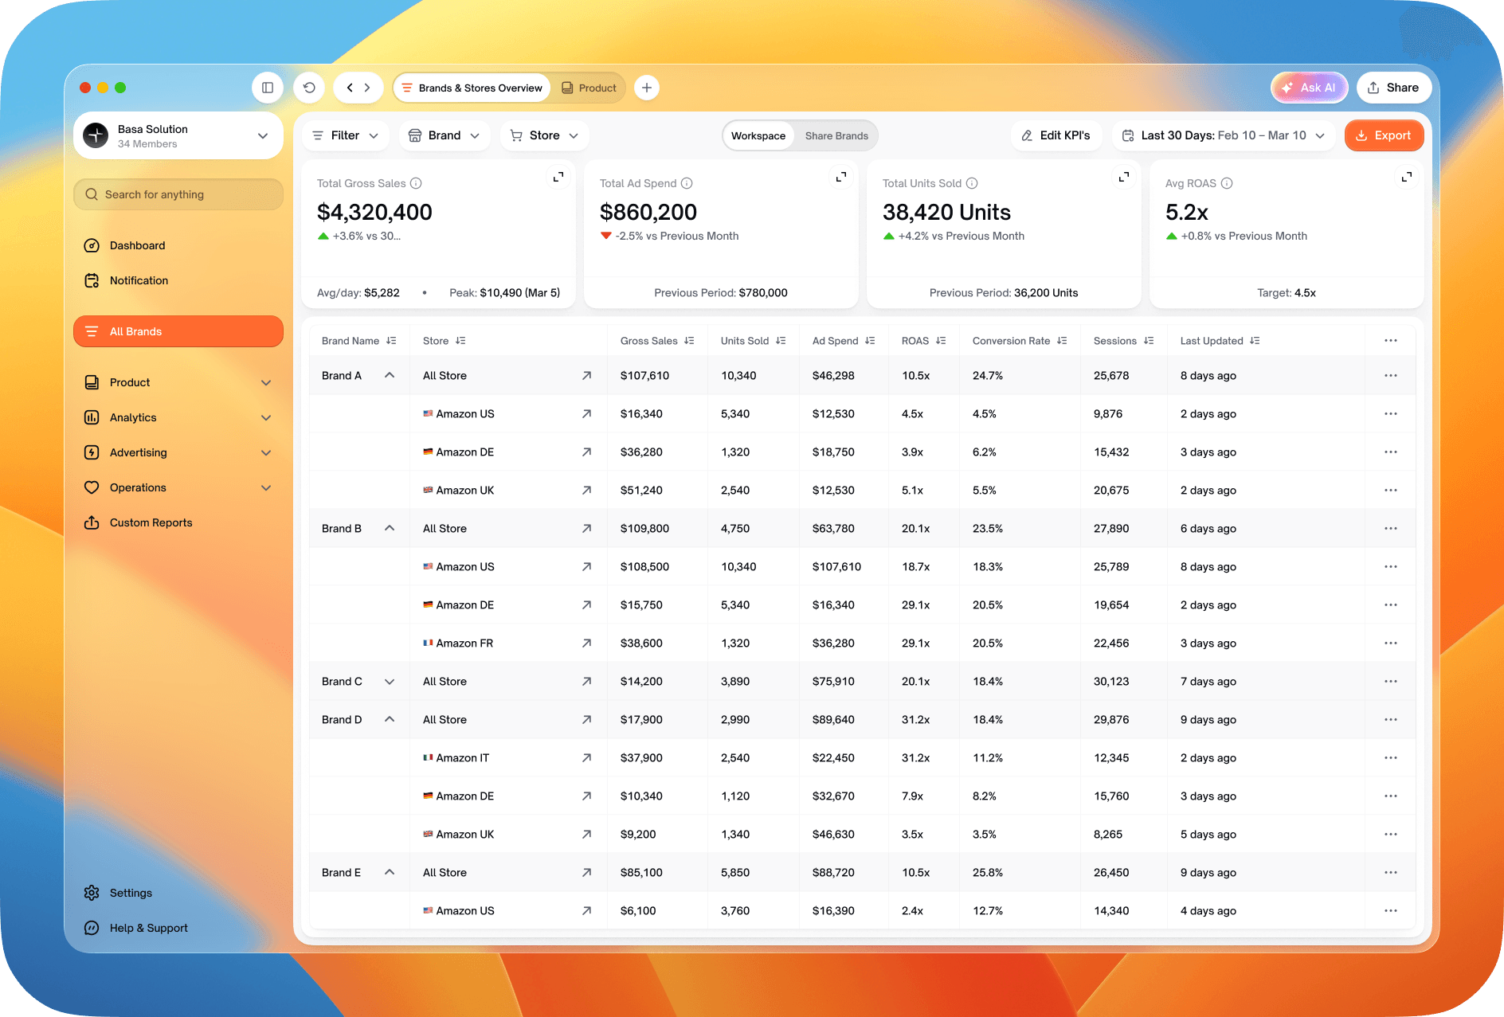Collapse Brand D rows
This screenshot has height=1017, width=1504.
(390, 719)
